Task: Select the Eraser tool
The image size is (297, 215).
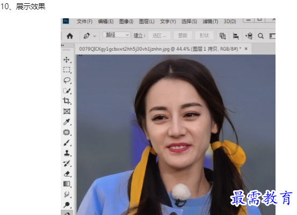Action: click(67, 174)
